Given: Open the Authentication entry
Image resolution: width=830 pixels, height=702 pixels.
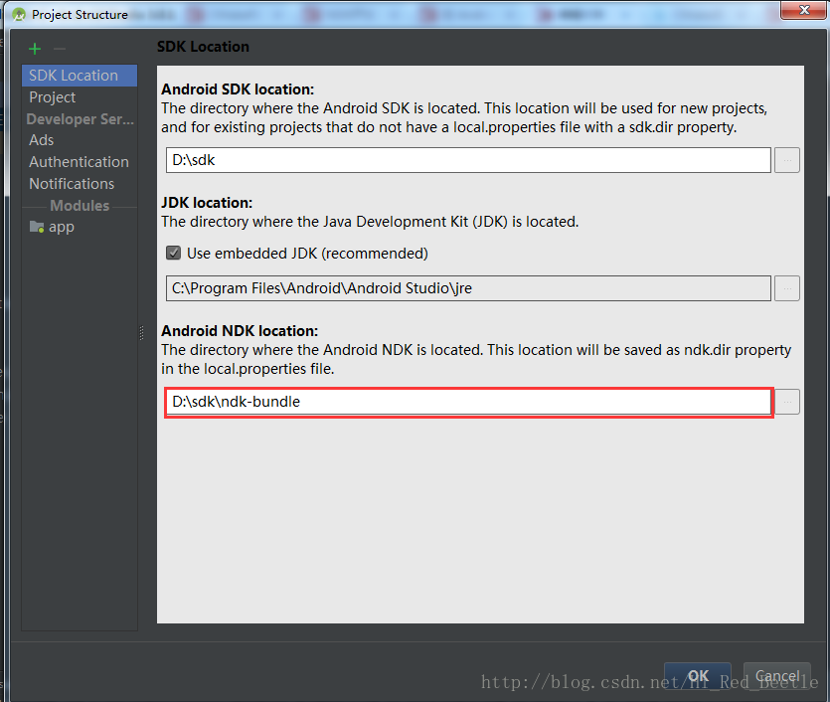Looking at the screenshot, I should (79, 162).
